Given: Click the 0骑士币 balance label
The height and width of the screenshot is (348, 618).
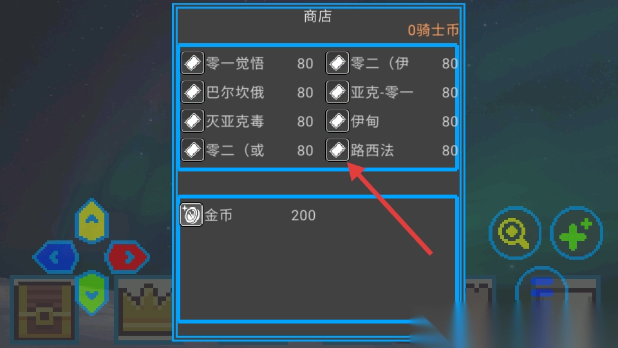Looking at the screenshot, I should pos(433,30).
